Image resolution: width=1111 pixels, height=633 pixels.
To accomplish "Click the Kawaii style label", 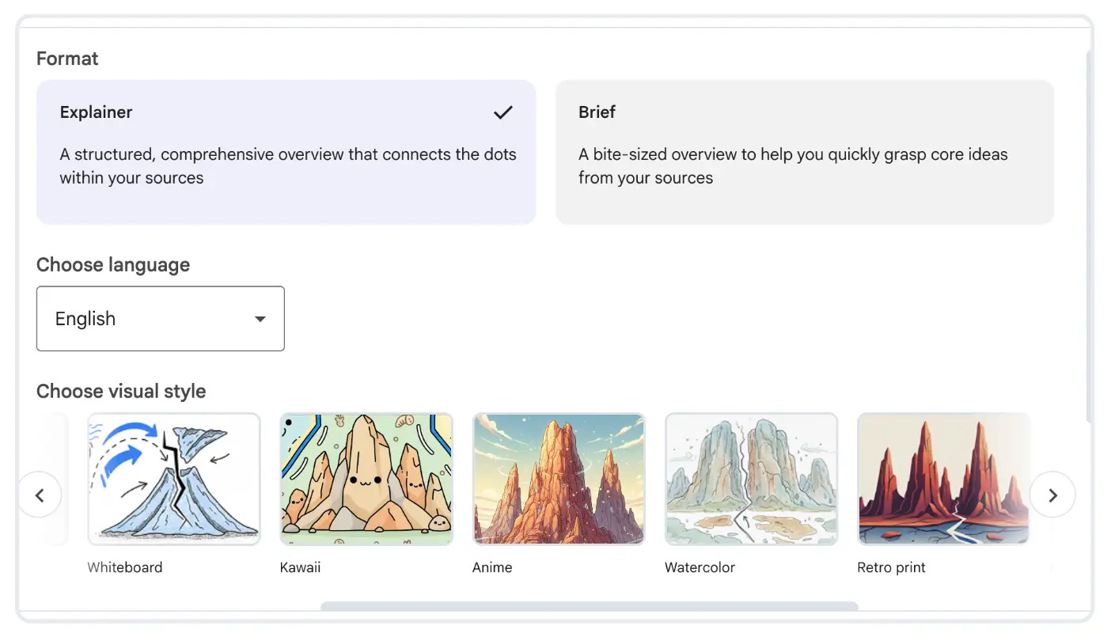I will click(x=300, y=567).
